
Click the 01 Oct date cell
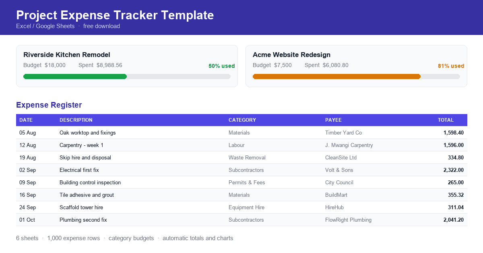(27, 220)
